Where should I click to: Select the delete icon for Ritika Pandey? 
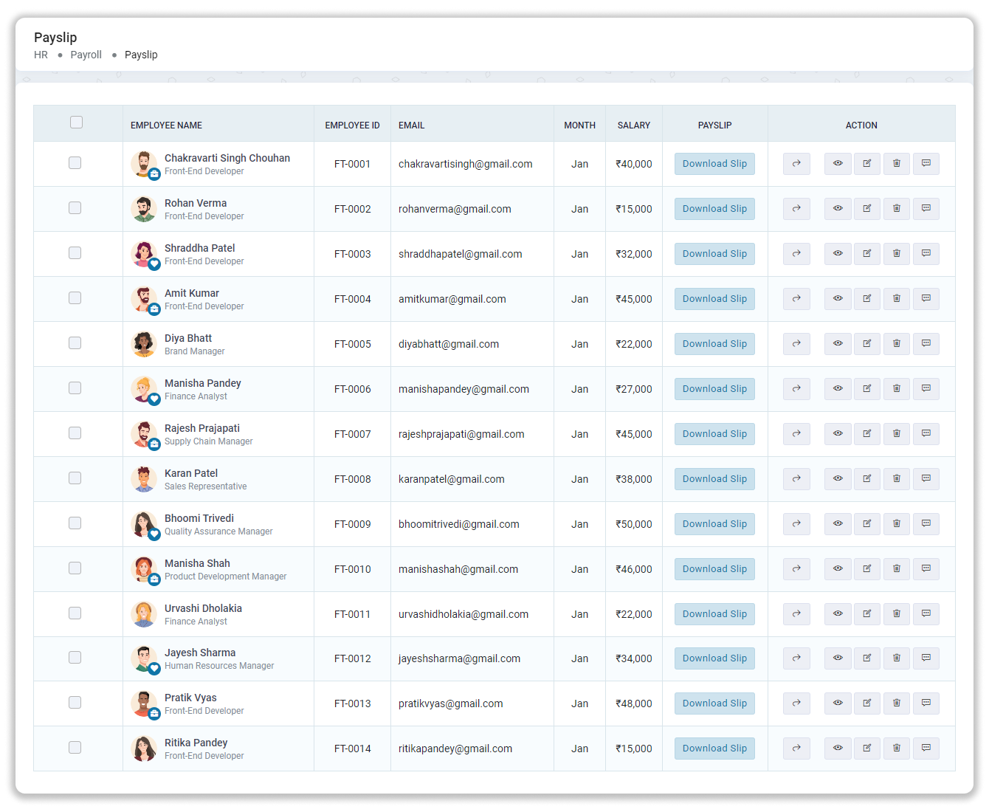pos(897,748)
